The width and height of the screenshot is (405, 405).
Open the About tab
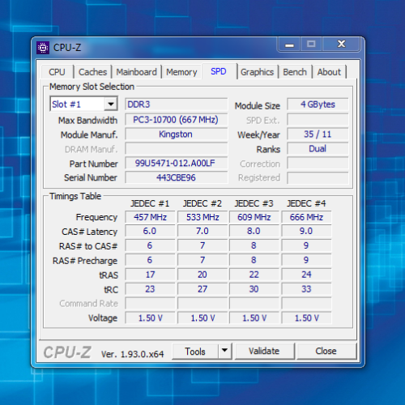pyautogui.click(x=329, y=72)
